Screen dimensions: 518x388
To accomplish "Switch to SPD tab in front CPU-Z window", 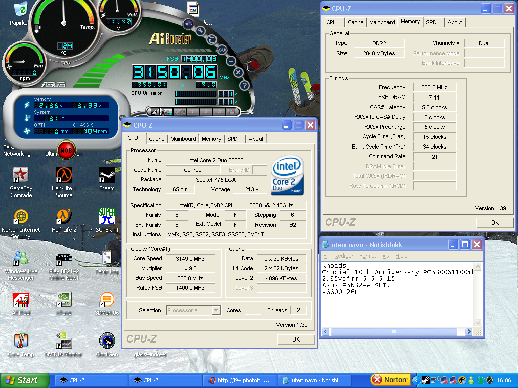I will coord(232,139).
